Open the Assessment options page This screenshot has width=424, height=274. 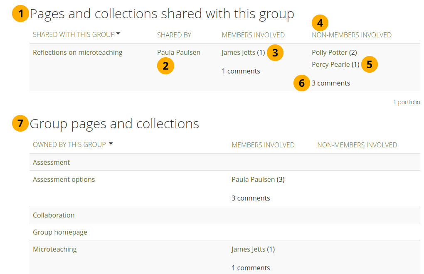(x=64, y=180)
